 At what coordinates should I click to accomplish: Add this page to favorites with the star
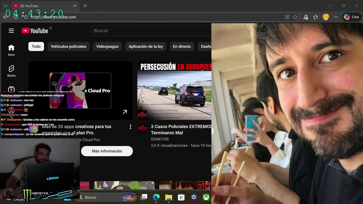(295, 17)
